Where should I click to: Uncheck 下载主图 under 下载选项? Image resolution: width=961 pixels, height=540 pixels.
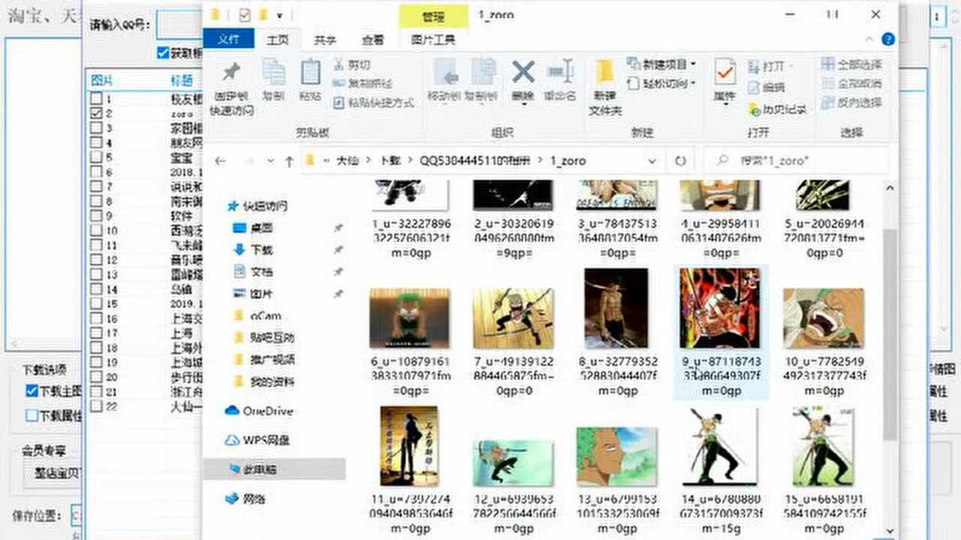point(32,391)
